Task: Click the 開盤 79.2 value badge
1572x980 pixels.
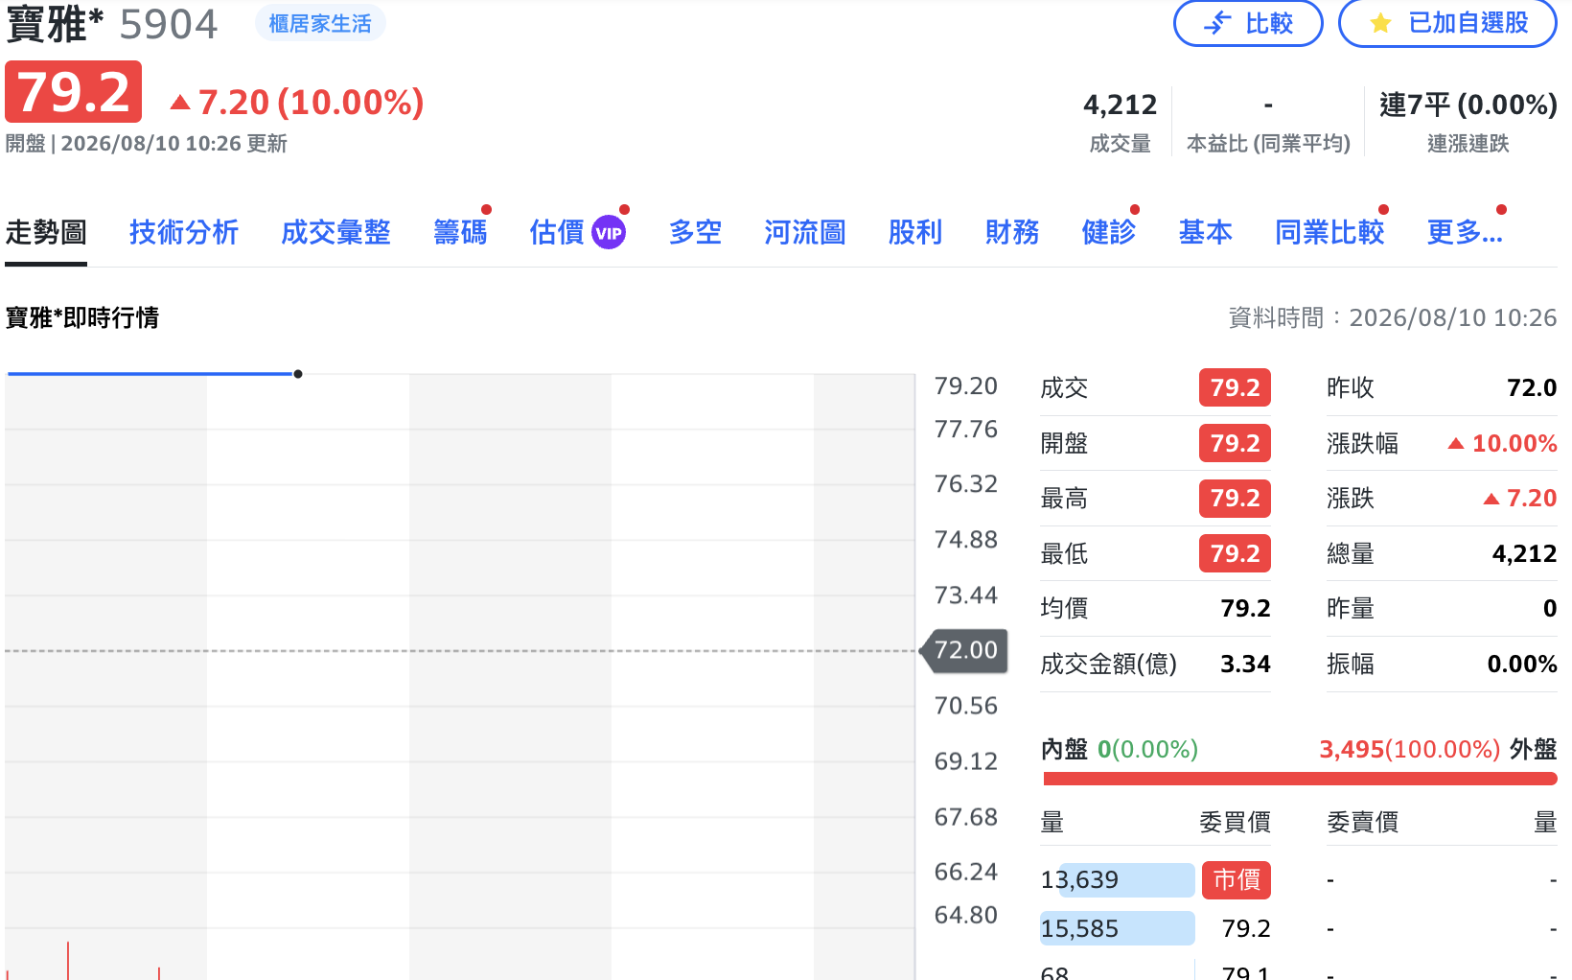Action: 1235,443
